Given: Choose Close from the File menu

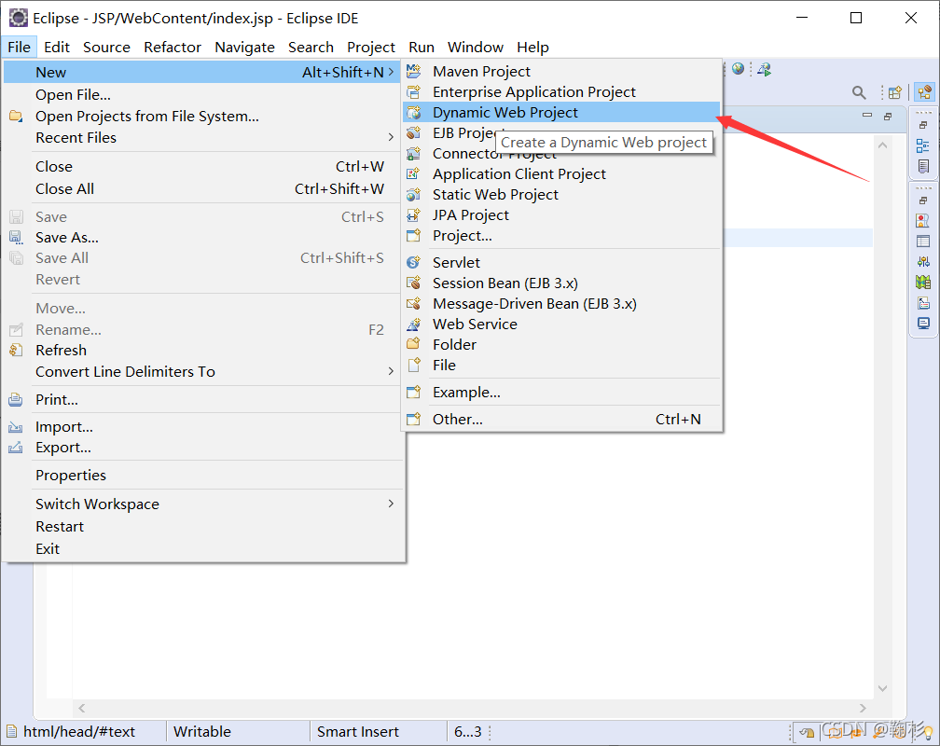Looking at the screenshot, I should [x=202, y=166].
